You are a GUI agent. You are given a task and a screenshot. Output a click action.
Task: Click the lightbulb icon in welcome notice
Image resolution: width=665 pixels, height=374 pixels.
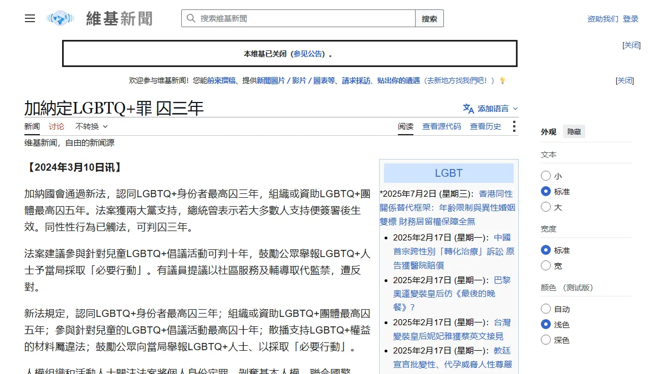[x=503, y=80]
